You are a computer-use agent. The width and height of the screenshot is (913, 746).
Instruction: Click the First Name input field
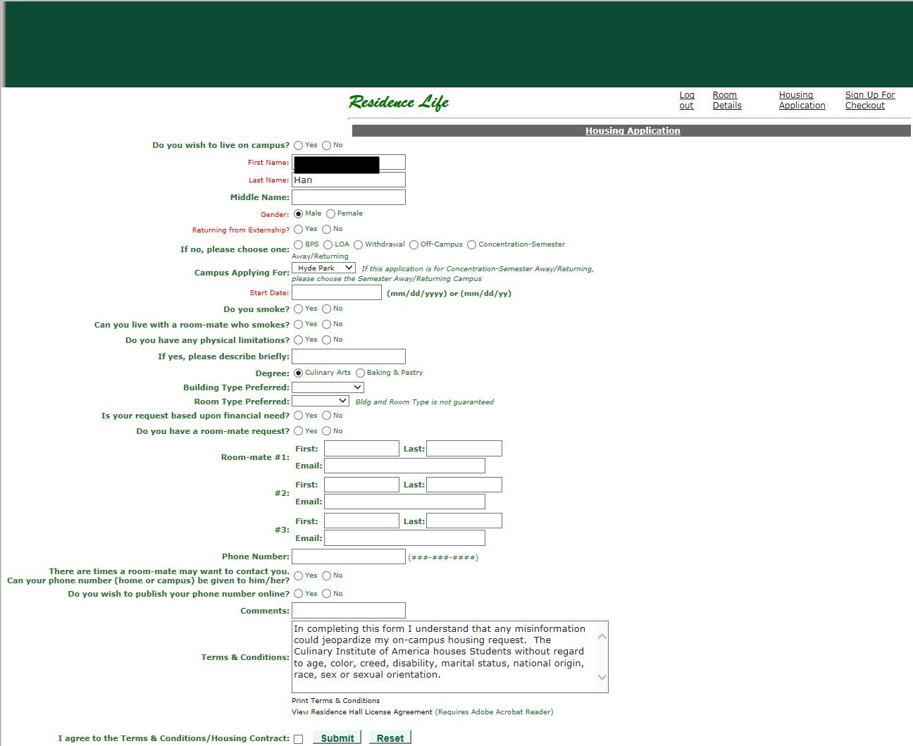coord(349,162)
